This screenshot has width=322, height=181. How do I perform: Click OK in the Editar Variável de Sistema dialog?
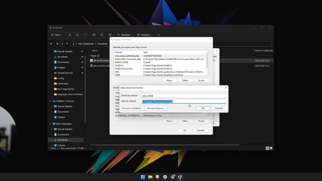pos(203,108)
